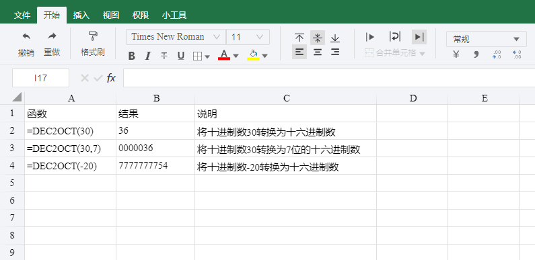535x260 pixels.
Task: Expand the 常规 number format dropdown
Action: coord(486,39)
